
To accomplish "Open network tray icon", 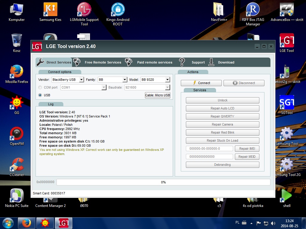I will coord(266,223).
